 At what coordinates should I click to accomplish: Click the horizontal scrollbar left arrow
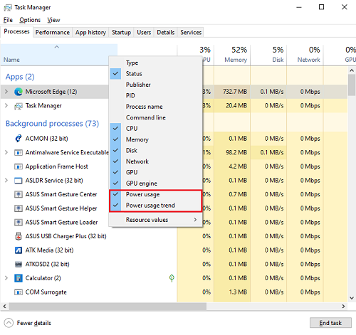pos(4,307)
